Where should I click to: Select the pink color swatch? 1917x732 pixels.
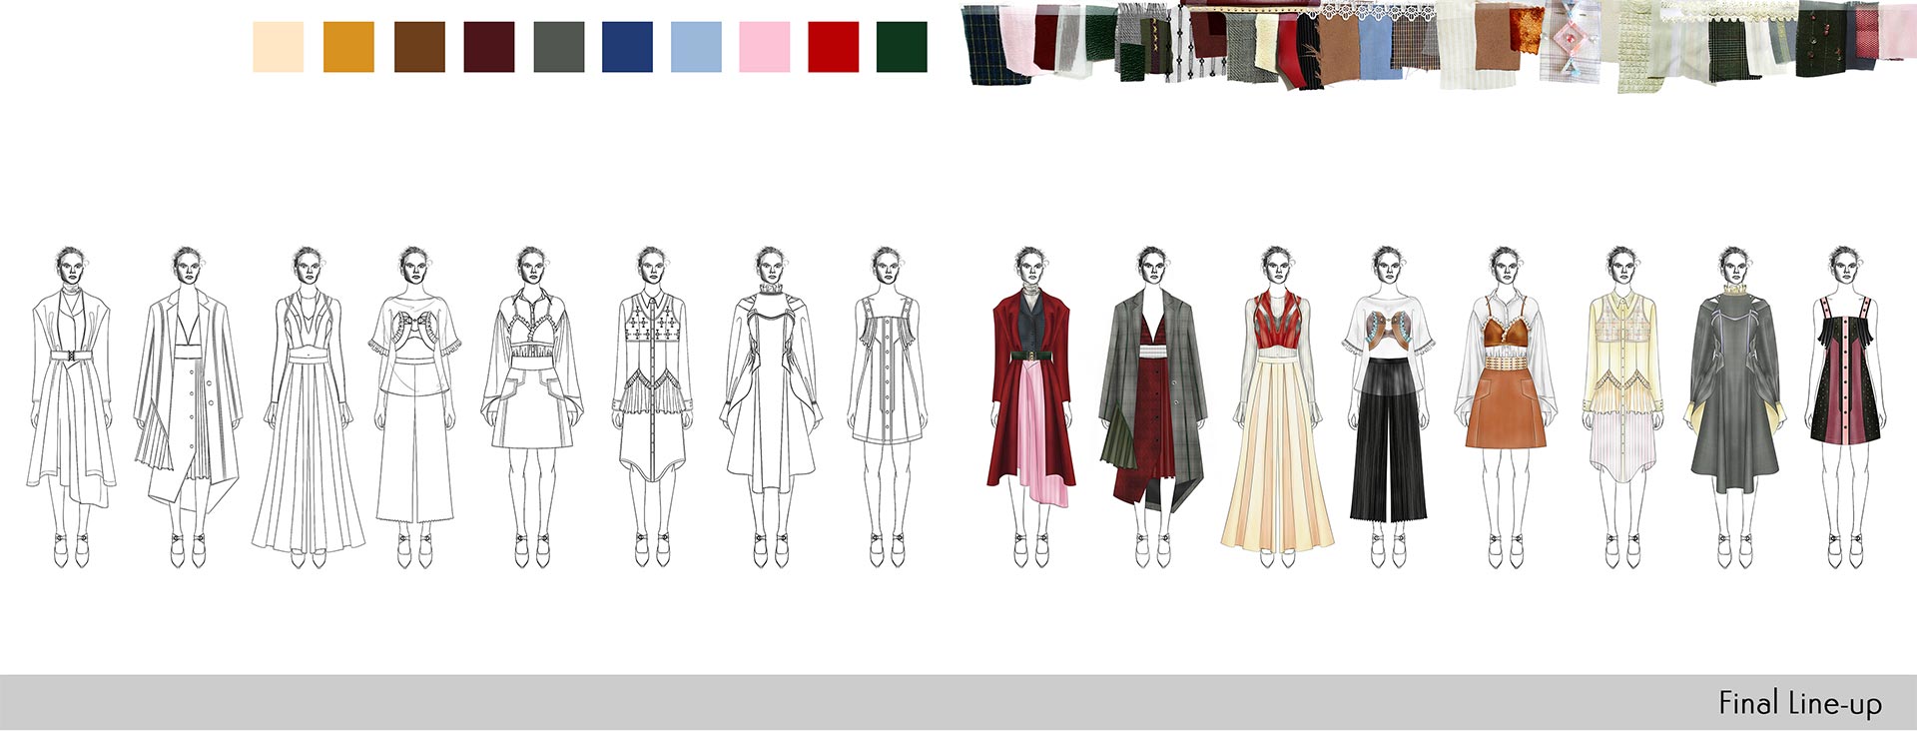click(x=765, y=47)
